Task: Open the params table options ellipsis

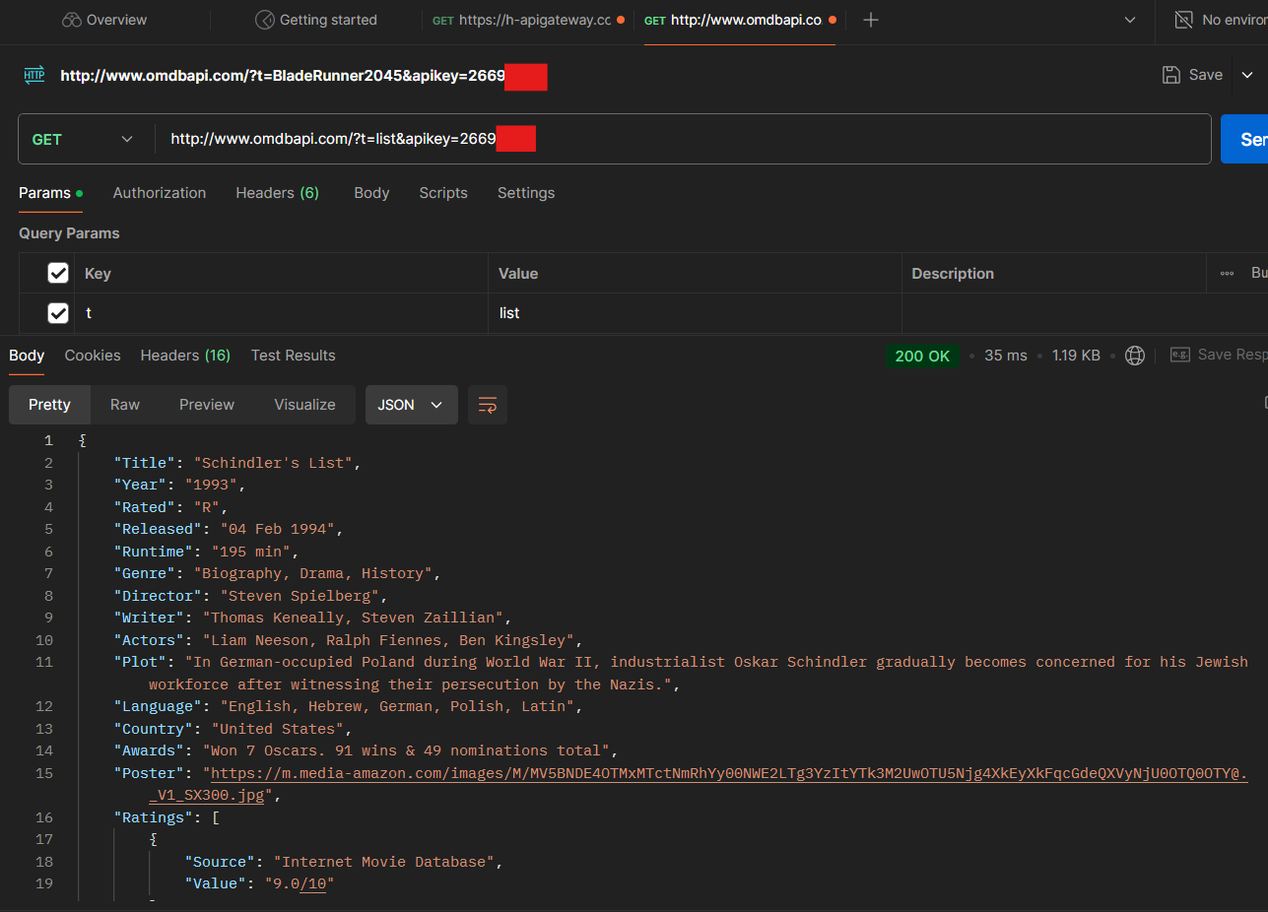Action: [1227, 274]
